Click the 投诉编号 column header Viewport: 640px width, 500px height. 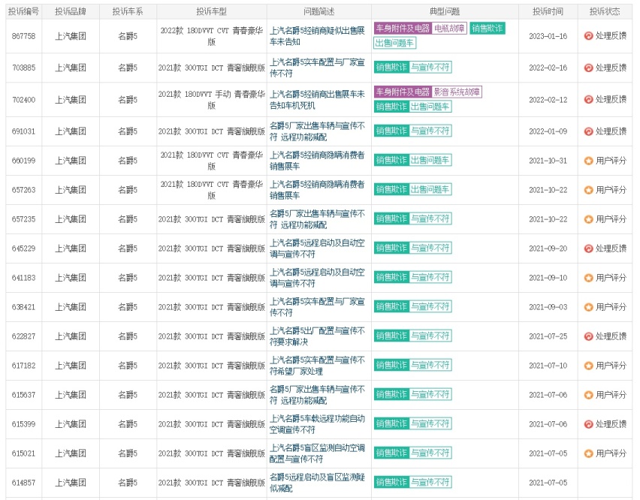24,11
